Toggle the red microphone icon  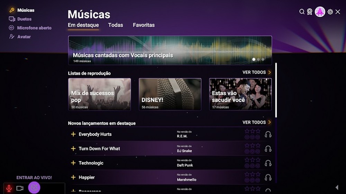(9, 188)
